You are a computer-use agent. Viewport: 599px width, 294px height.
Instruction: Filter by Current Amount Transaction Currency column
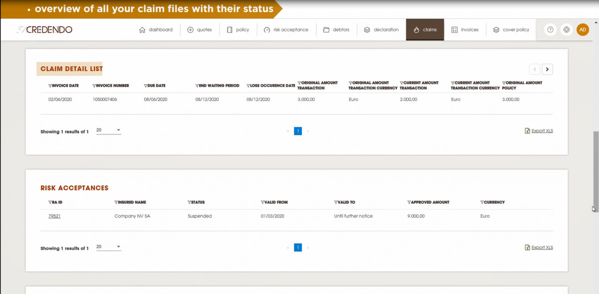[453, 83]
